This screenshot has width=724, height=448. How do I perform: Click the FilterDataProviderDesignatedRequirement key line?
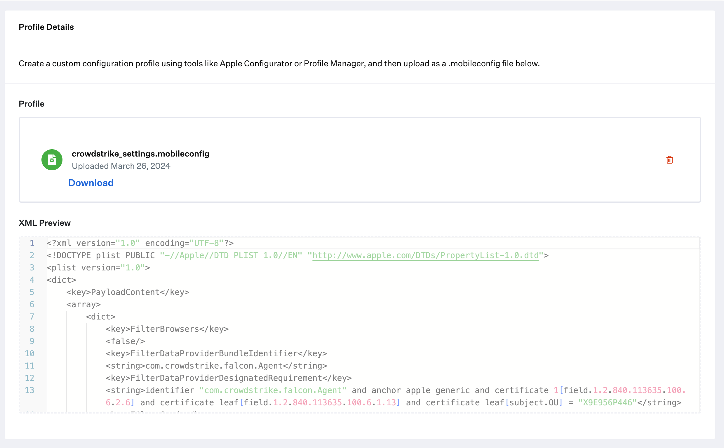(x=229, y=378)
